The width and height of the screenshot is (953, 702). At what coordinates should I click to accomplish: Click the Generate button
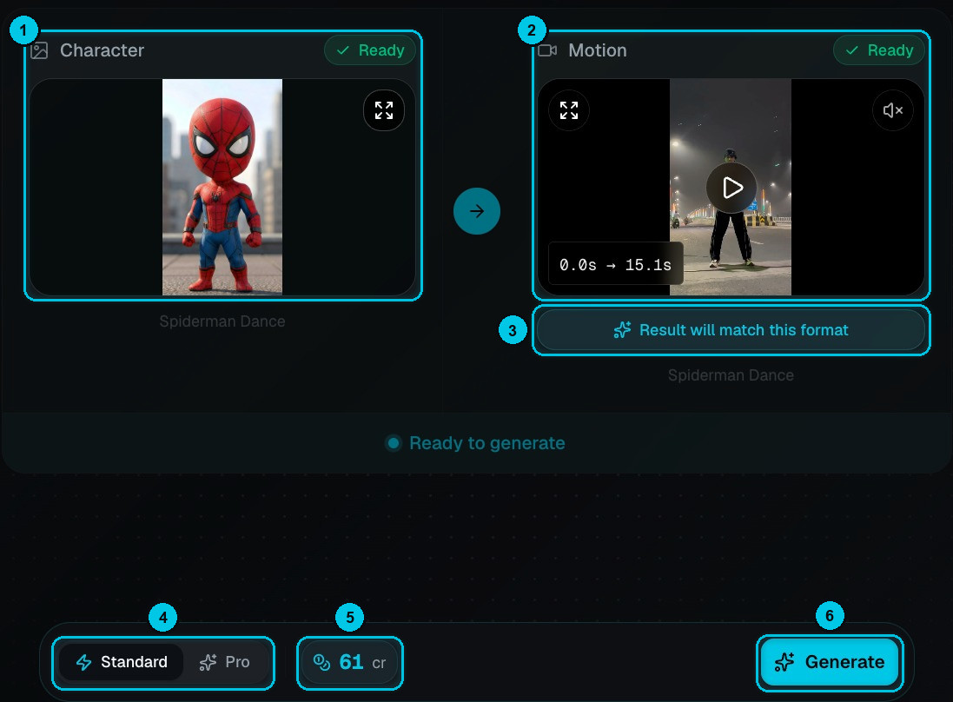(830, 662)
